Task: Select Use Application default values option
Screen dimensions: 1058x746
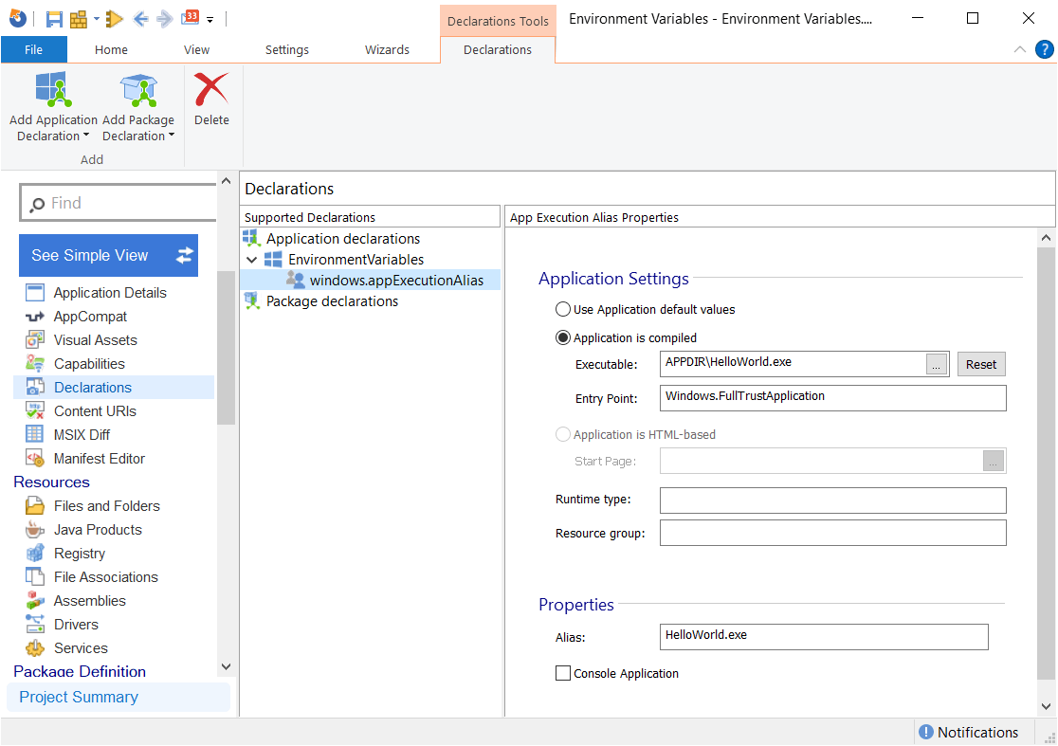Action: 563,310
